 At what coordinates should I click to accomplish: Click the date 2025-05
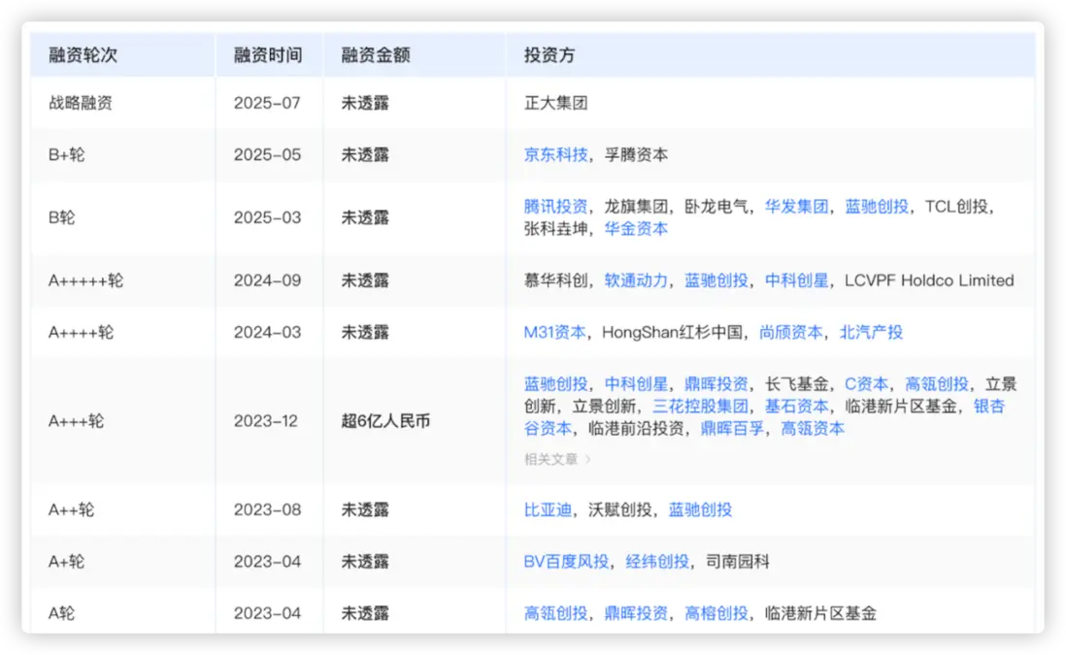(267, 155)
